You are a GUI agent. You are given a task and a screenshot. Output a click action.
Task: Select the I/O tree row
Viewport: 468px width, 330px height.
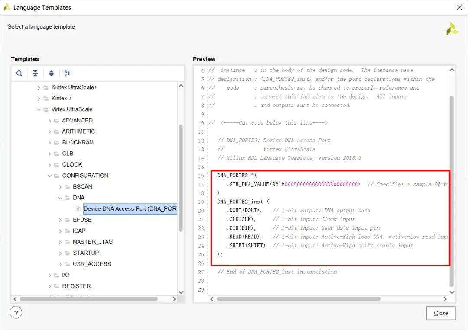[x=66, y=275]
